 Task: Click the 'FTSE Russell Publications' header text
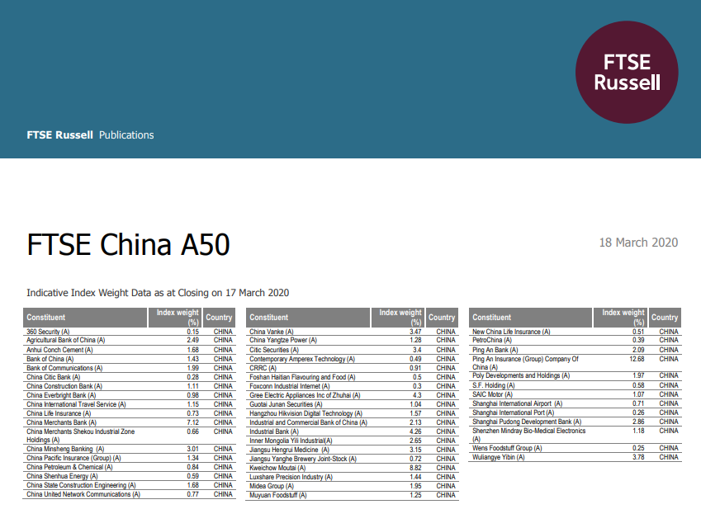90,135
